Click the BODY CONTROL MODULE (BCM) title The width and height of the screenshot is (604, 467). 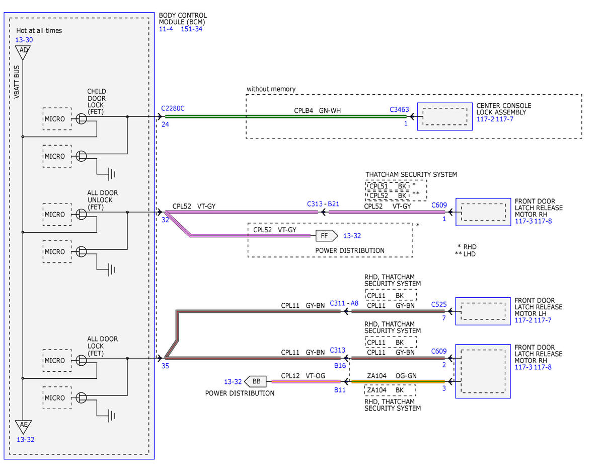(183, 19)
